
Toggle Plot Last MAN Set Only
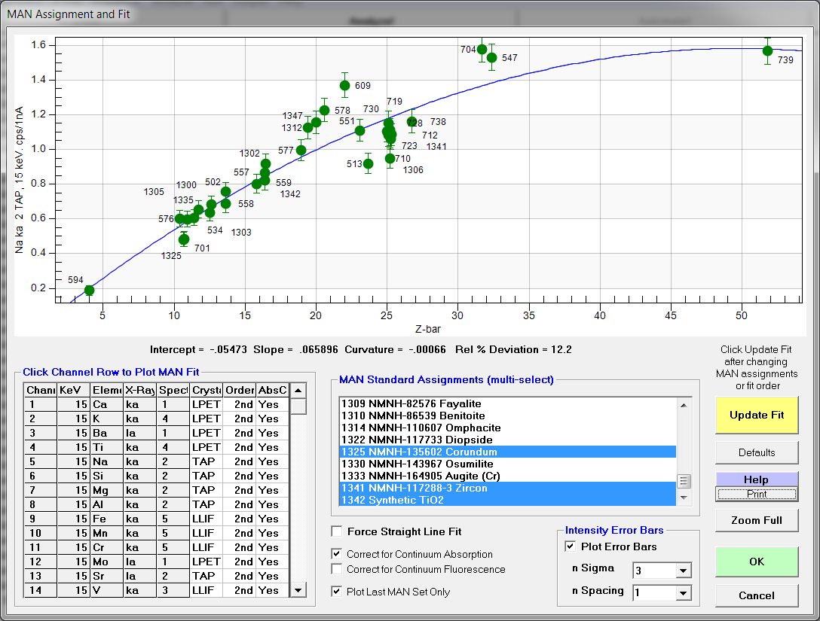(x=337, y=592)
